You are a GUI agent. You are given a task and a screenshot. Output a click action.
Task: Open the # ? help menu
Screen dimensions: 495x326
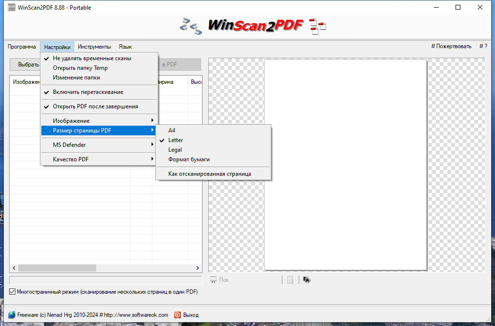483,46
